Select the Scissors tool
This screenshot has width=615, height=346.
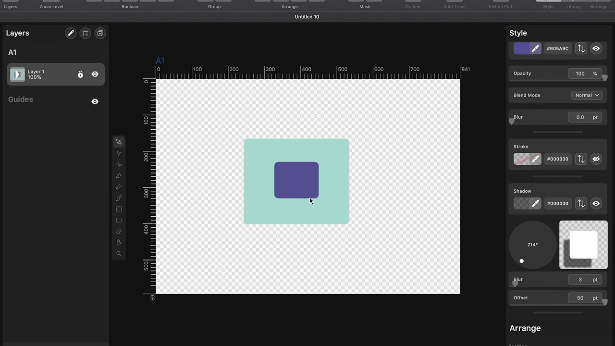[119, 164]
